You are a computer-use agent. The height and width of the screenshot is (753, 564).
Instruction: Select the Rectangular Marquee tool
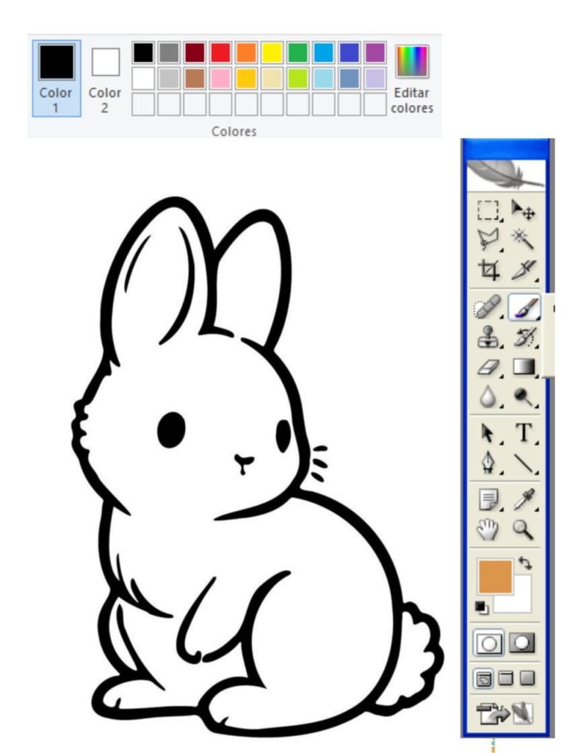pyautogui.click(x=488, y=210)
